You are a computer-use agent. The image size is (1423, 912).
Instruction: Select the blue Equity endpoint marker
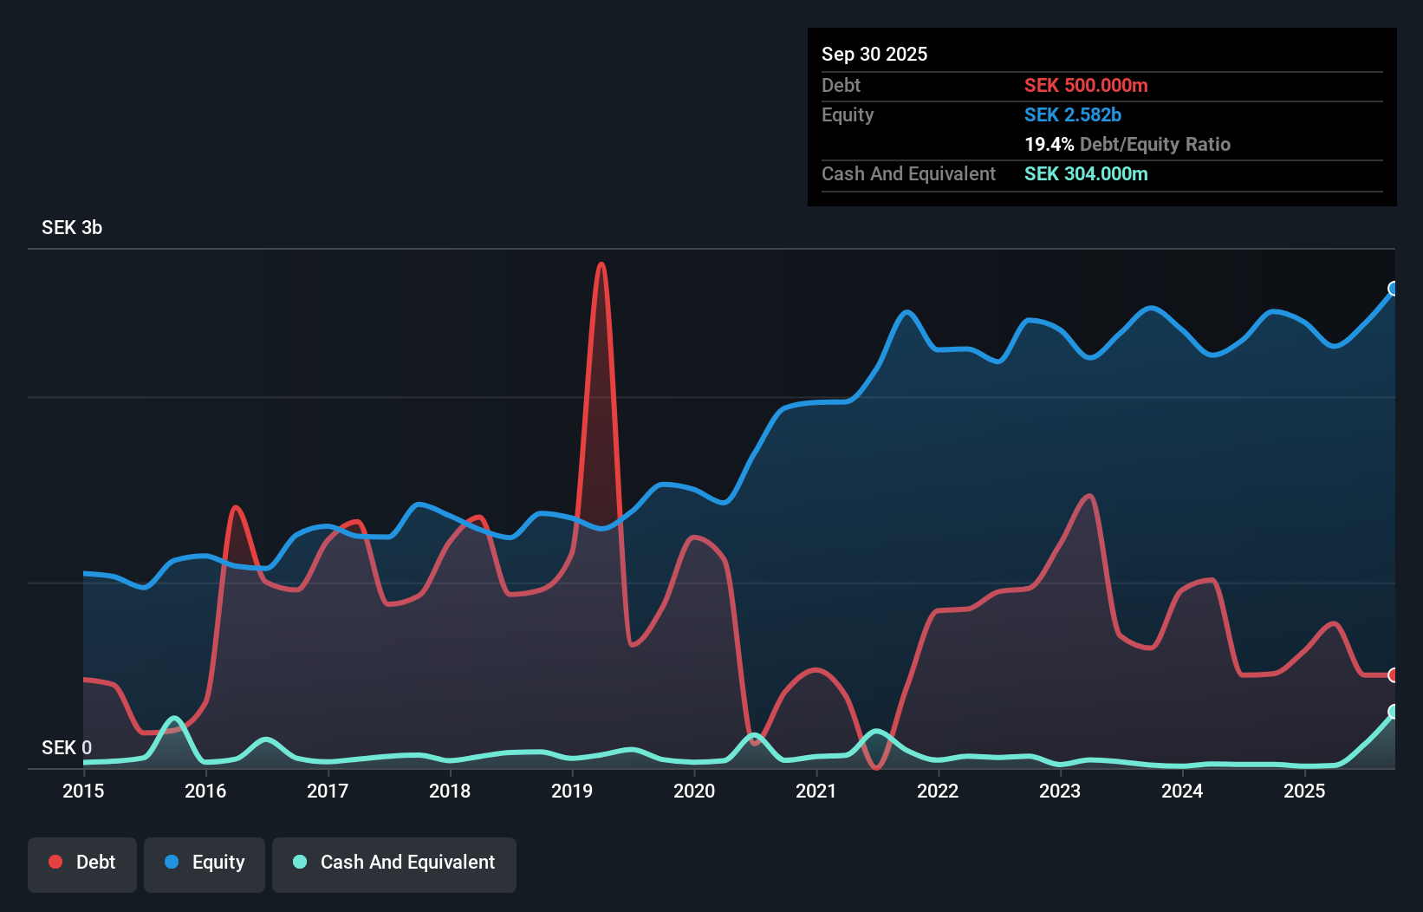[x=1394, y=289]
